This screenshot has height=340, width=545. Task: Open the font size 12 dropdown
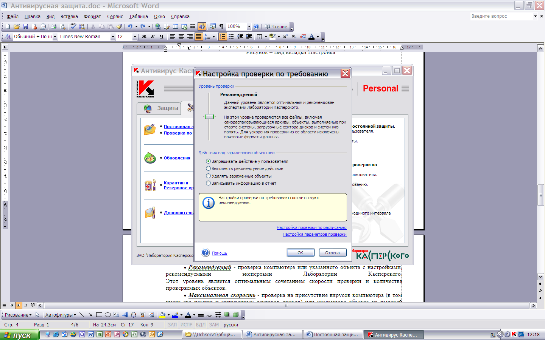[x=135, y=37]
